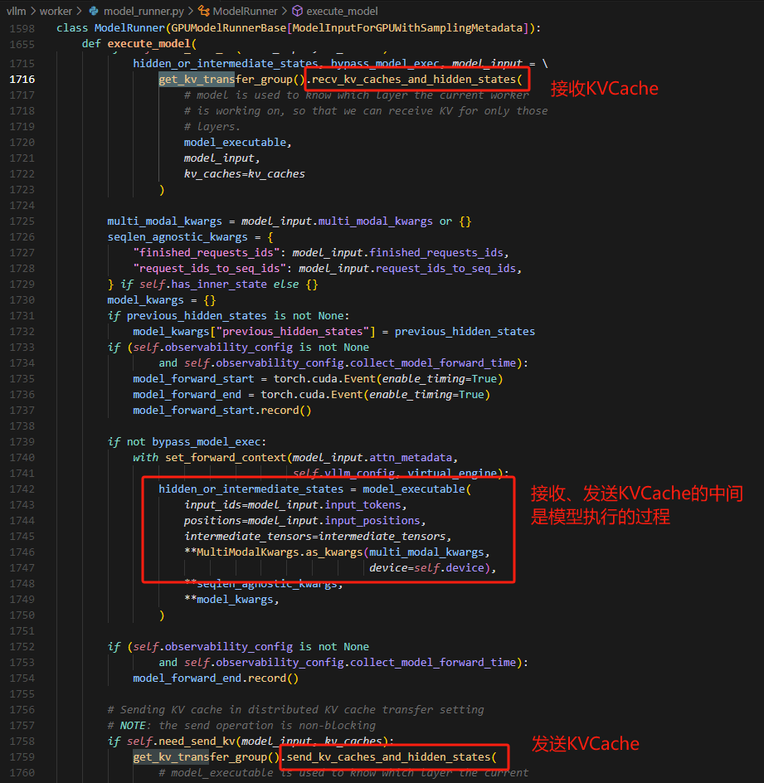Click the red 发送KVCache annotation label
The height and width of the screenshot is (783, 764).
click(x=585, y=743)
